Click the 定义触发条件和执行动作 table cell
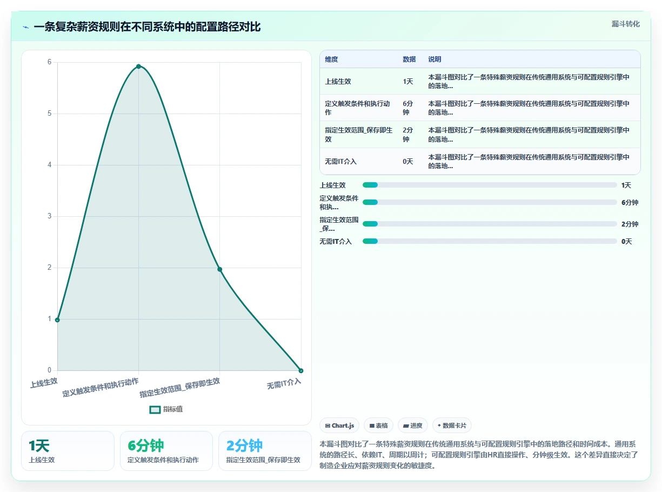The height and width of the screenshot is (492, 662). 357,108
